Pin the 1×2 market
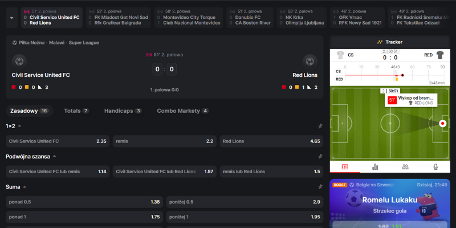The height and width of the screenshot is (228, 456). [320, 126]
